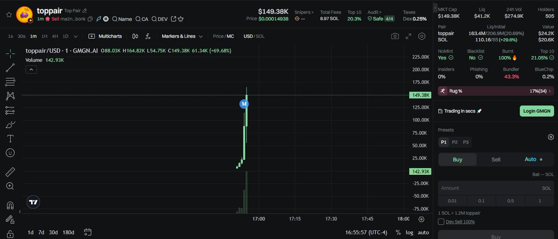Toggle auto scale on the chart
The height and width of the screenshot is (239, 558).
pos(423,232)
